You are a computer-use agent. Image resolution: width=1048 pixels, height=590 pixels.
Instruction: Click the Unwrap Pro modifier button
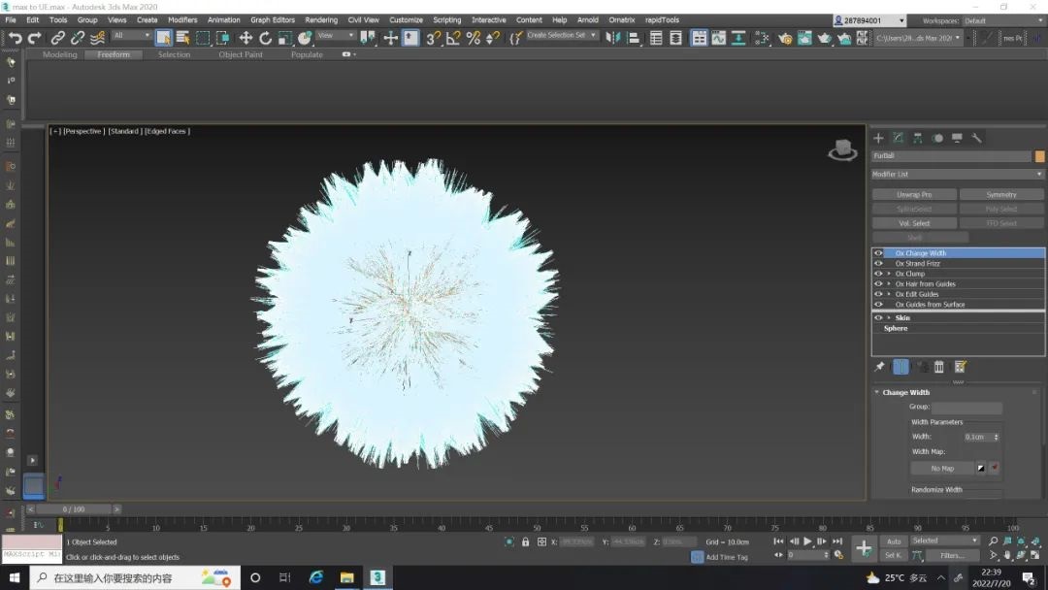tap(913, 195)
